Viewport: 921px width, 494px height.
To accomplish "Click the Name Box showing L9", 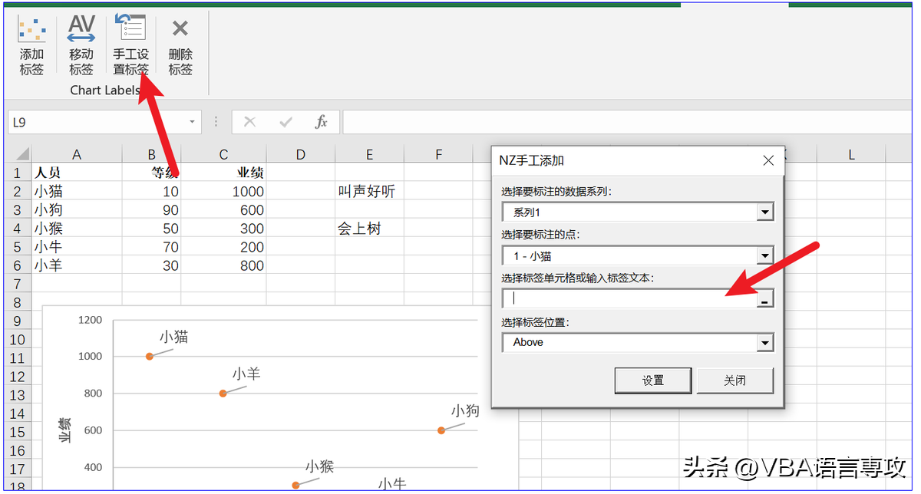I will [97, 122].
